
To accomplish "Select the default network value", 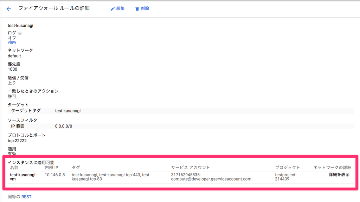I will pos(14,56).
